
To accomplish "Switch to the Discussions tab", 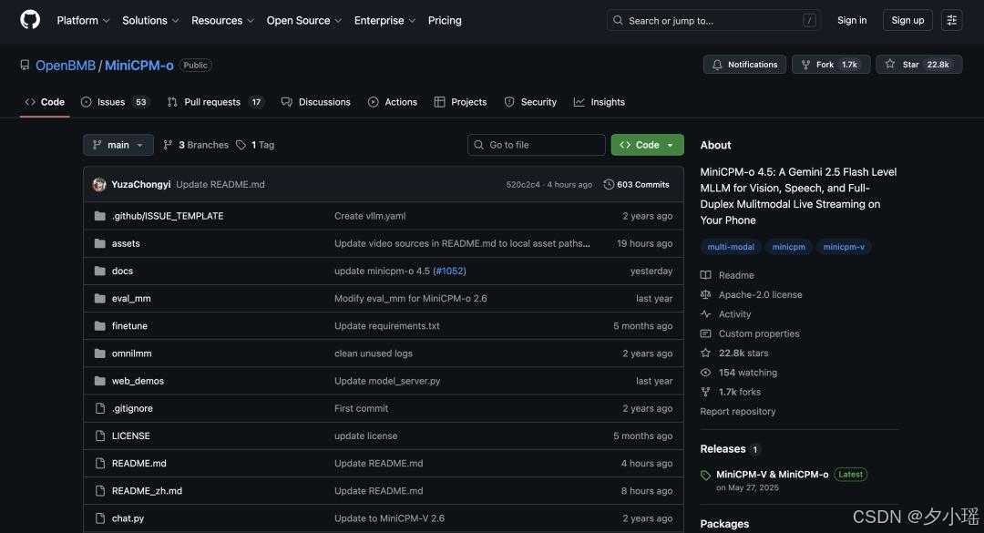I will (x=315, y=102).
